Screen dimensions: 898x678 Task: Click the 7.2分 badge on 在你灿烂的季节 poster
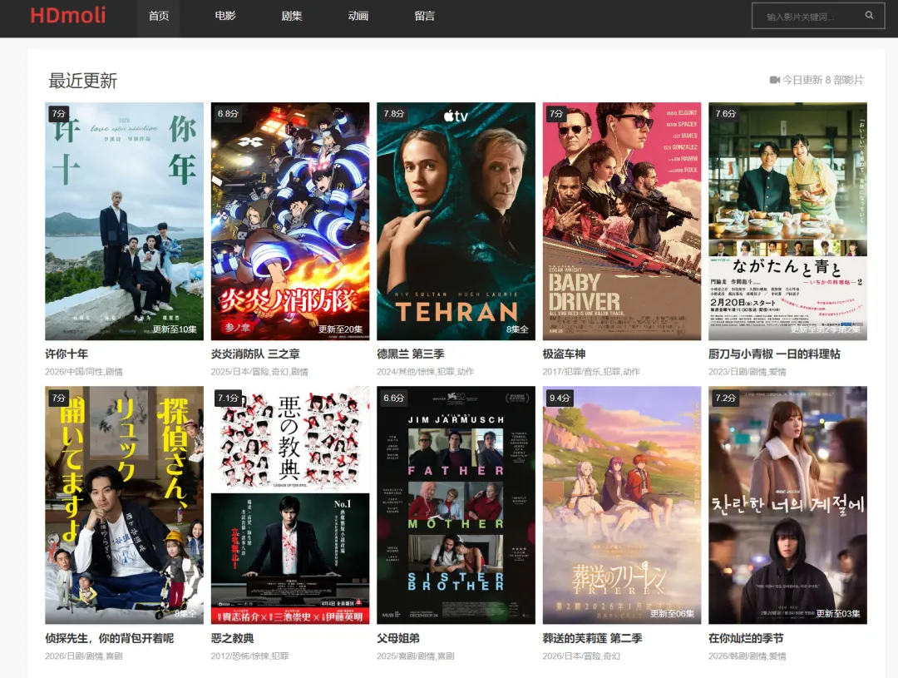725,398
